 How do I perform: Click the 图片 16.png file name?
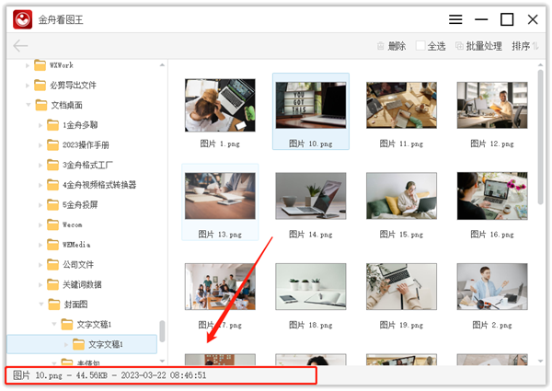click(x=492, y=235)
